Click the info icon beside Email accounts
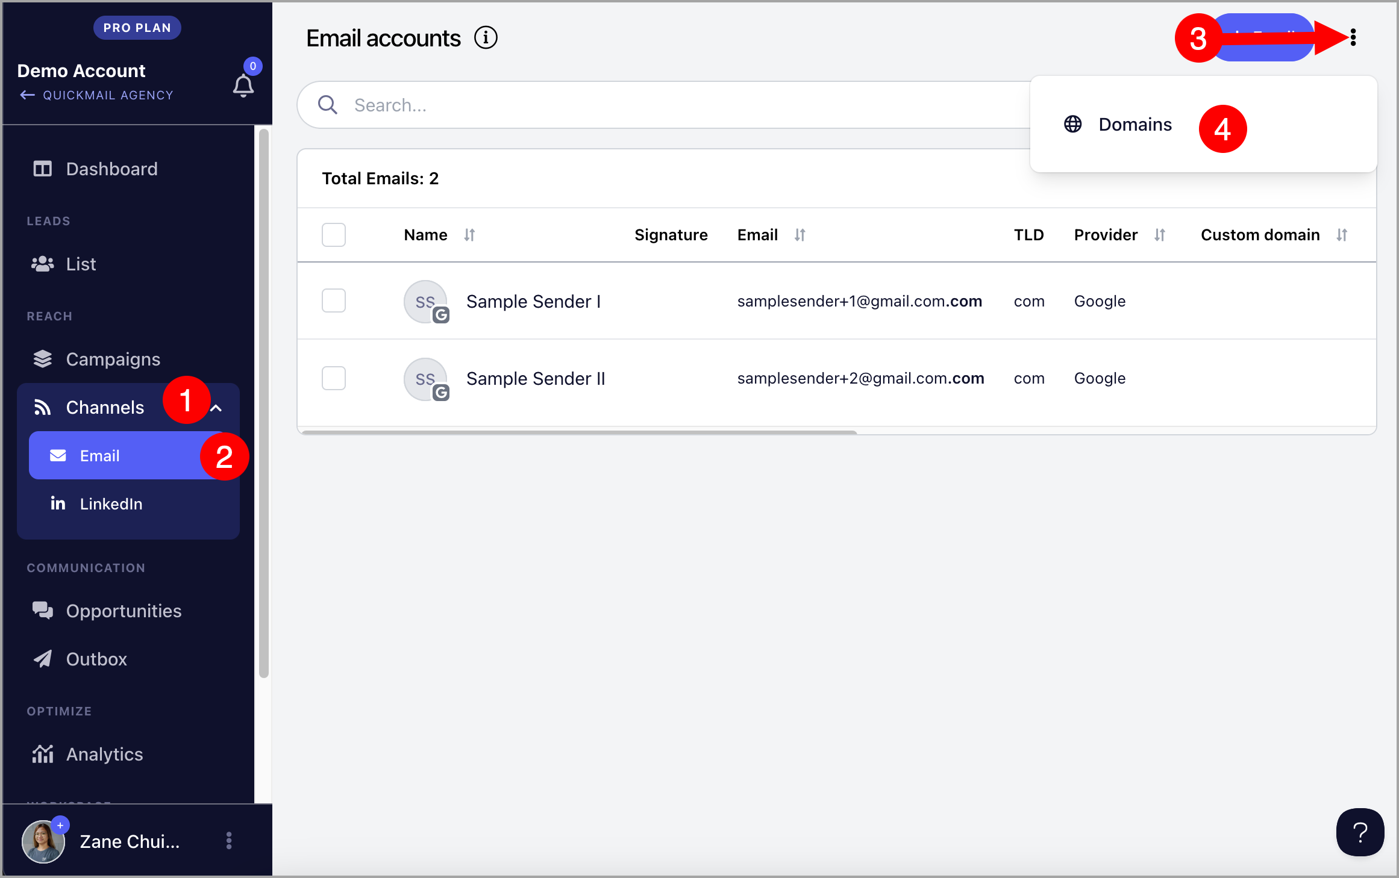This screenshot has height=878, width=1399. [486, 38]
